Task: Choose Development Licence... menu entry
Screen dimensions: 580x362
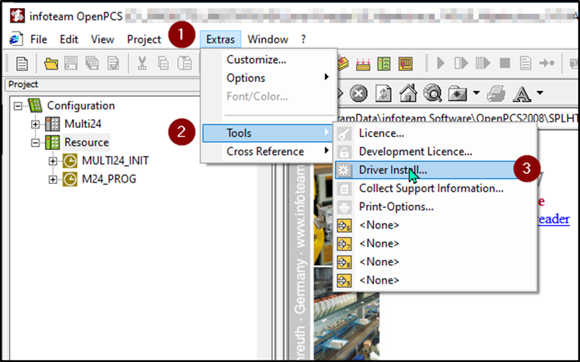Action: tap(436, 151)
